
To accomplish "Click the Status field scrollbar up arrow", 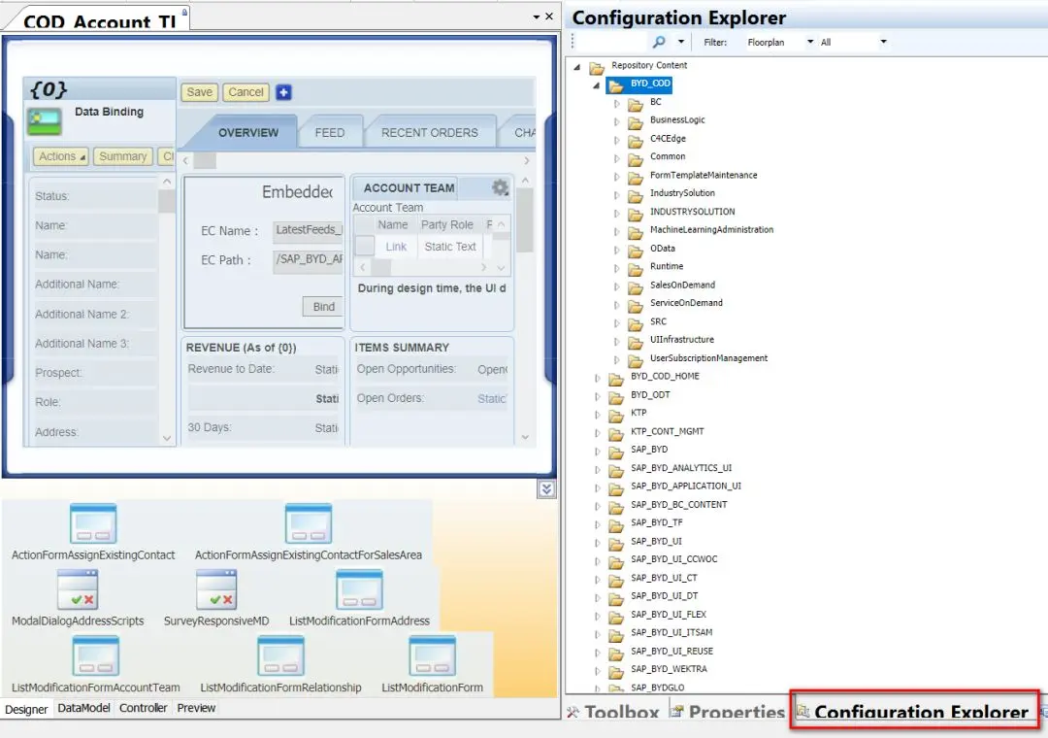I will 167,182.
